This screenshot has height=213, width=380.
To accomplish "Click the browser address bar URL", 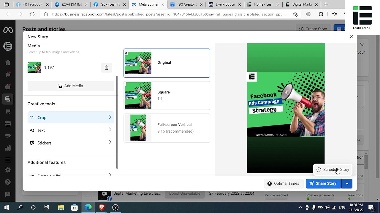I will (x=169, y=14).
